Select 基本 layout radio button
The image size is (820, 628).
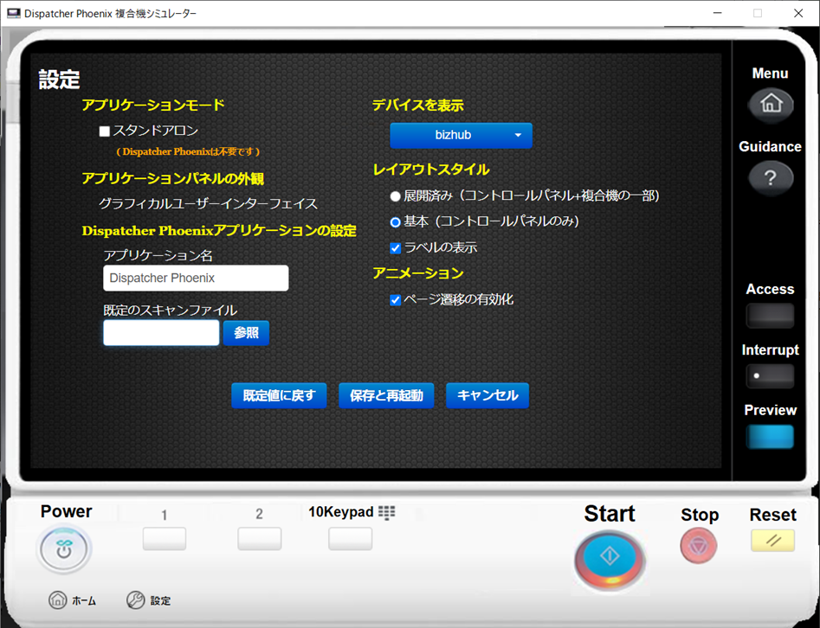(396, 222)
